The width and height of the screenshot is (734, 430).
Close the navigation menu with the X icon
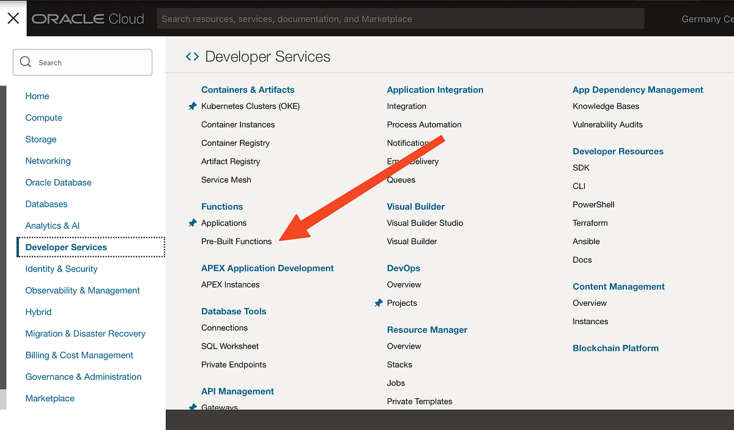13,18
